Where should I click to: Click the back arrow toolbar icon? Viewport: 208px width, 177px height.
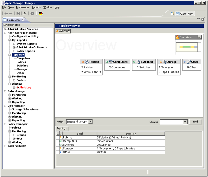click(x=6, y=14)
